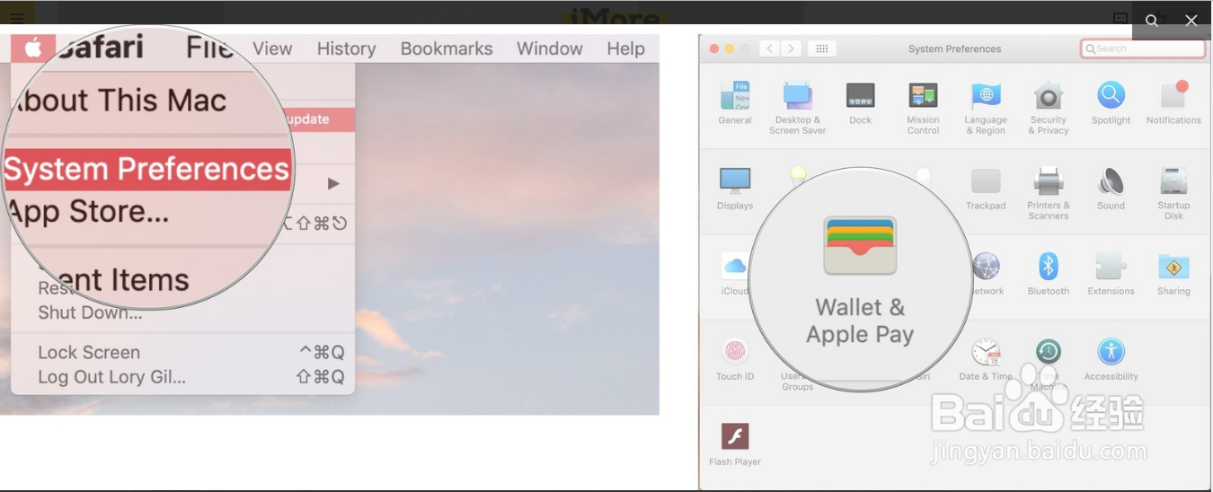
Task: Open Time Machine preferences
Action: click(1048, 363)
